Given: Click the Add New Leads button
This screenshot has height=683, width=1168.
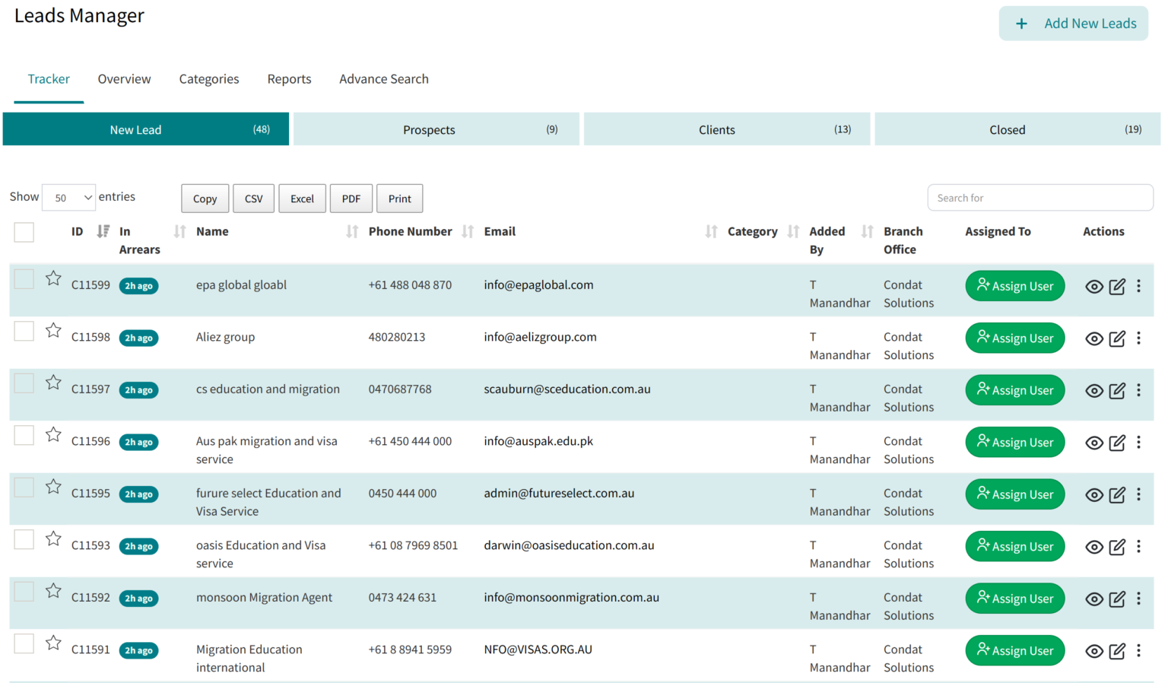Looking at the screenshot, I should click(x=1073, y=24).
